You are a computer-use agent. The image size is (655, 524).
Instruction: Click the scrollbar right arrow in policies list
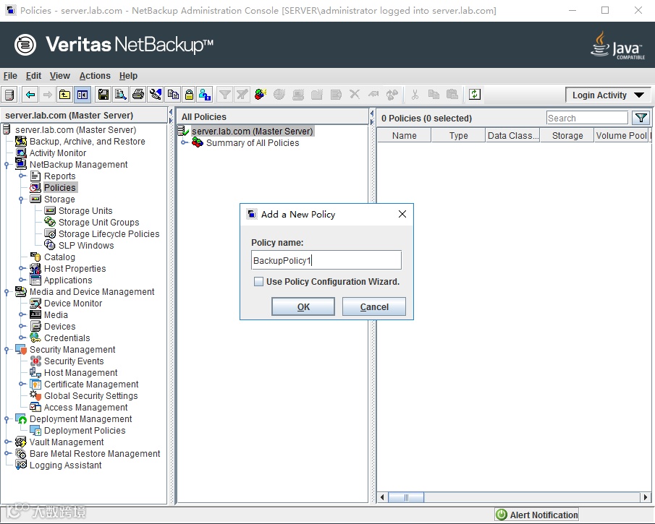click(x=646, y=497)
